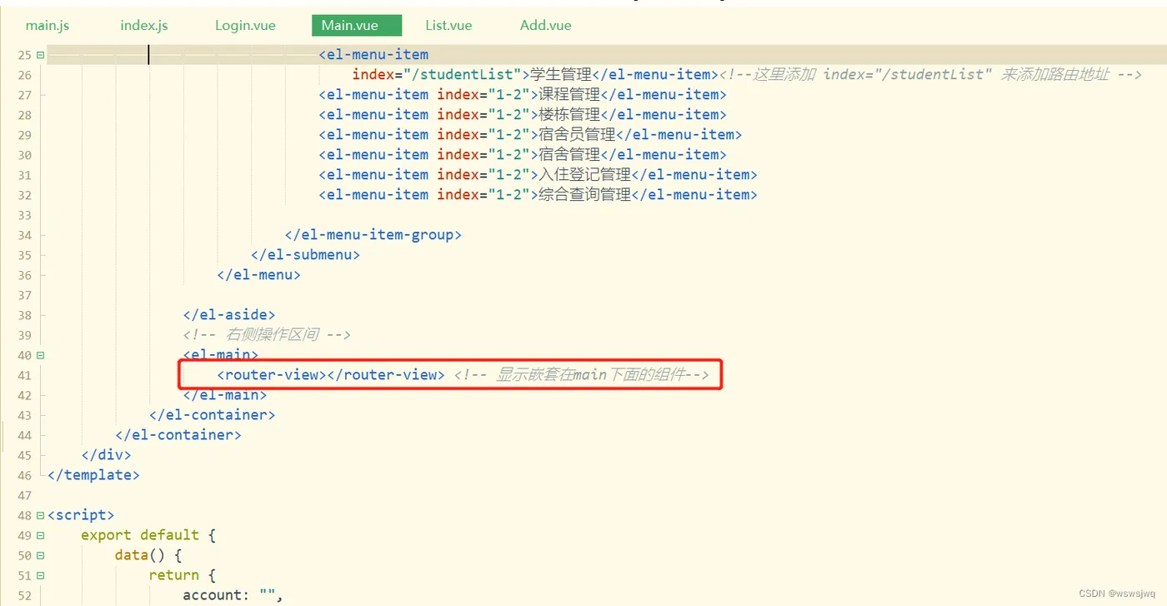This screenshot has height=606, width=1167.
Task: Click the closing el-main tag on line 42
Action: tap(225, 395)
